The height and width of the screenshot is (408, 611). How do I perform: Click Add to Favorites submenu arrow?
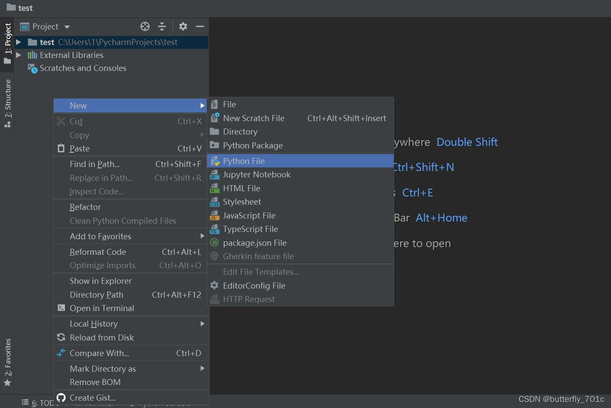coord(202,236)
